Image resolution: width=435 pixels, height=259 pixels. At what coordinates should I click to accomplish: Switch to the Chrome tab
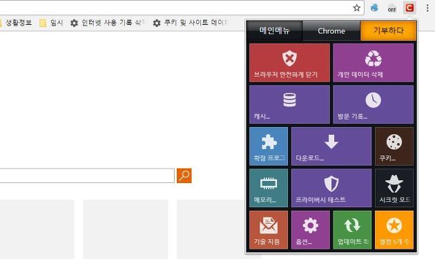point(331,31)
